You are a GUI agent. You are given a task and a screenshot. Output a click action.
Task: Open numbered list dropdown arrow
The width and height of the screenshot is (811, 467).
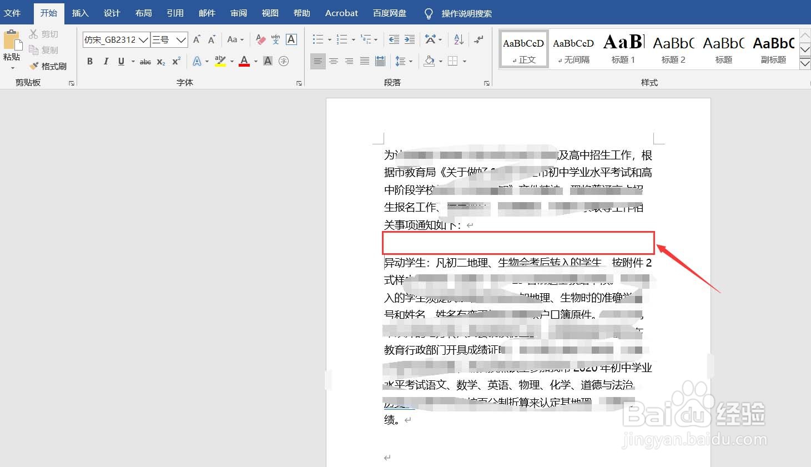point(354,40)
